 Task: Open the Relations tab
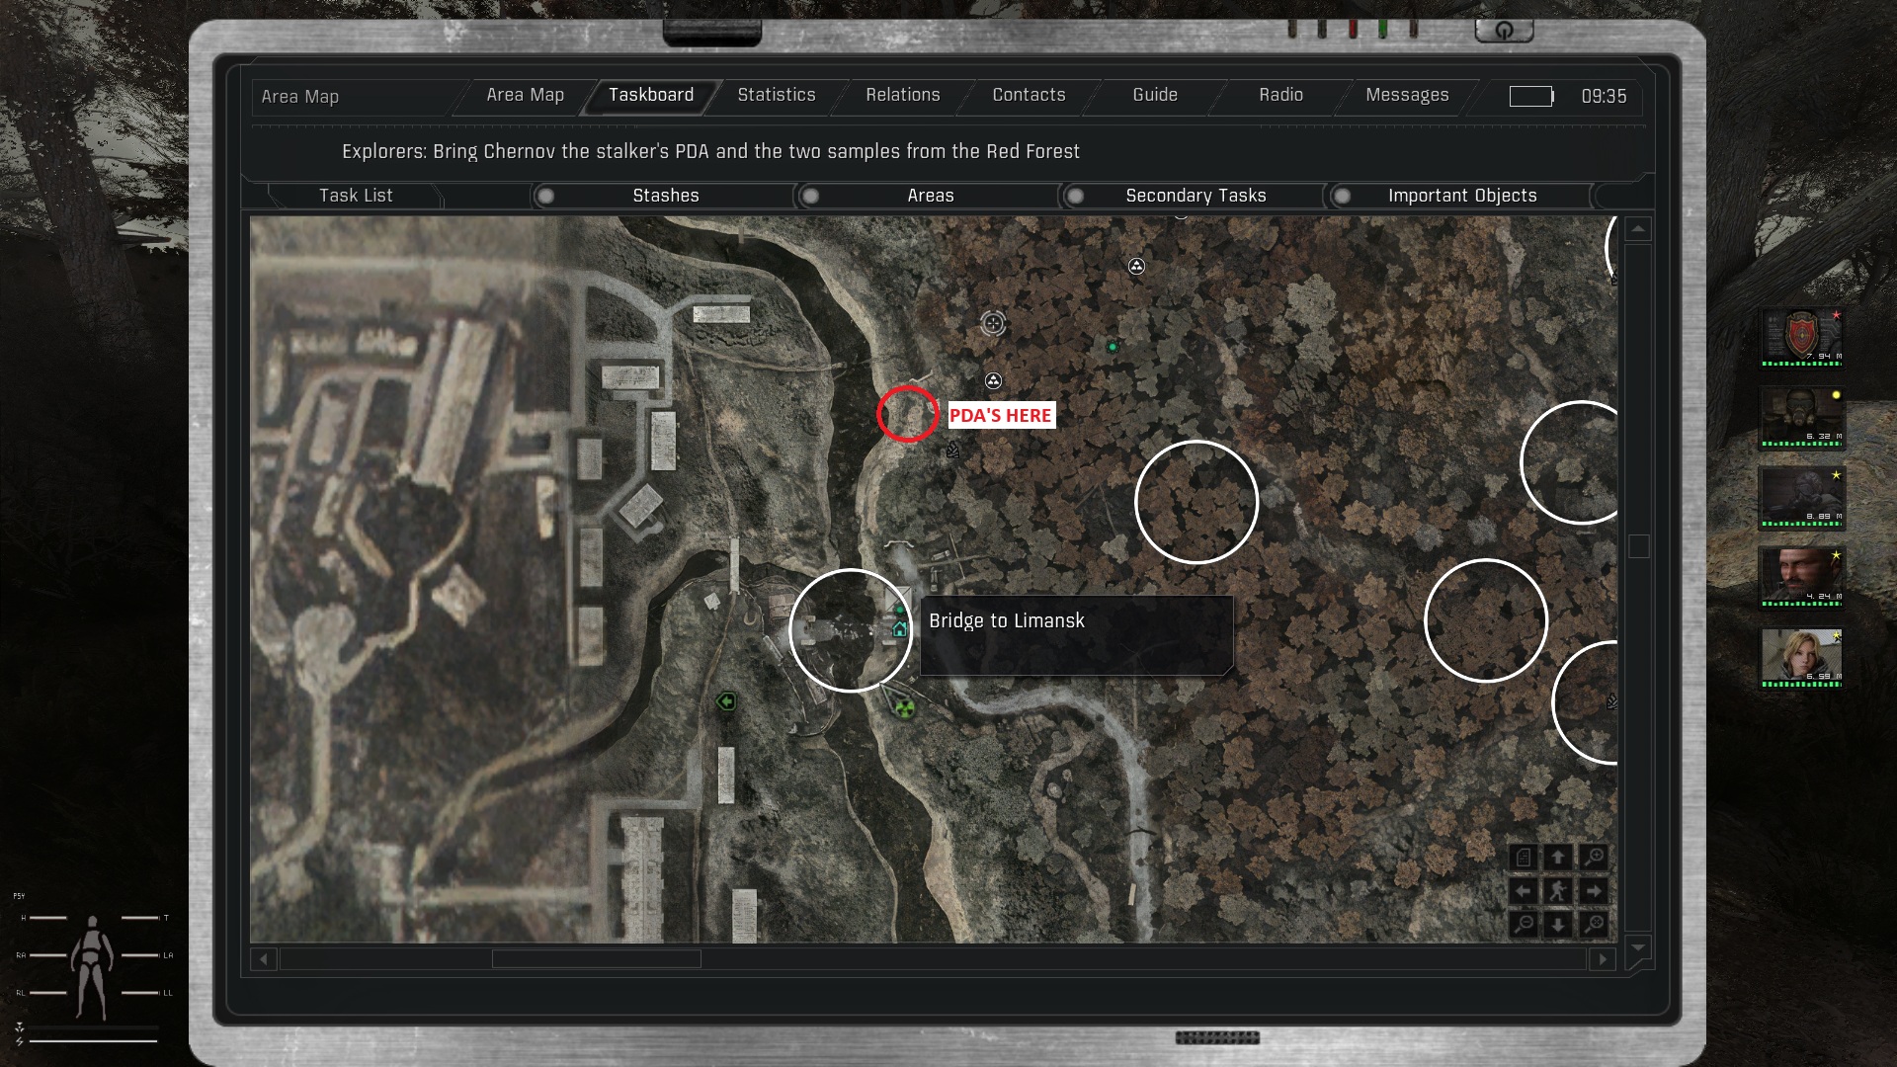pos(902,95)
